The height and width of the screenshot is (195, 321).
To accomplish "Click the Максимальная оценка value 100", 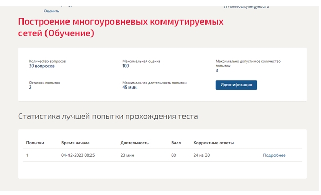I will (x=126, y=66).
